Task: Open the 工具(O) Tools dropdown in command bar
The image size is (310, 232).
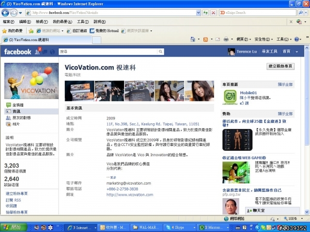Action: [284, 39]
